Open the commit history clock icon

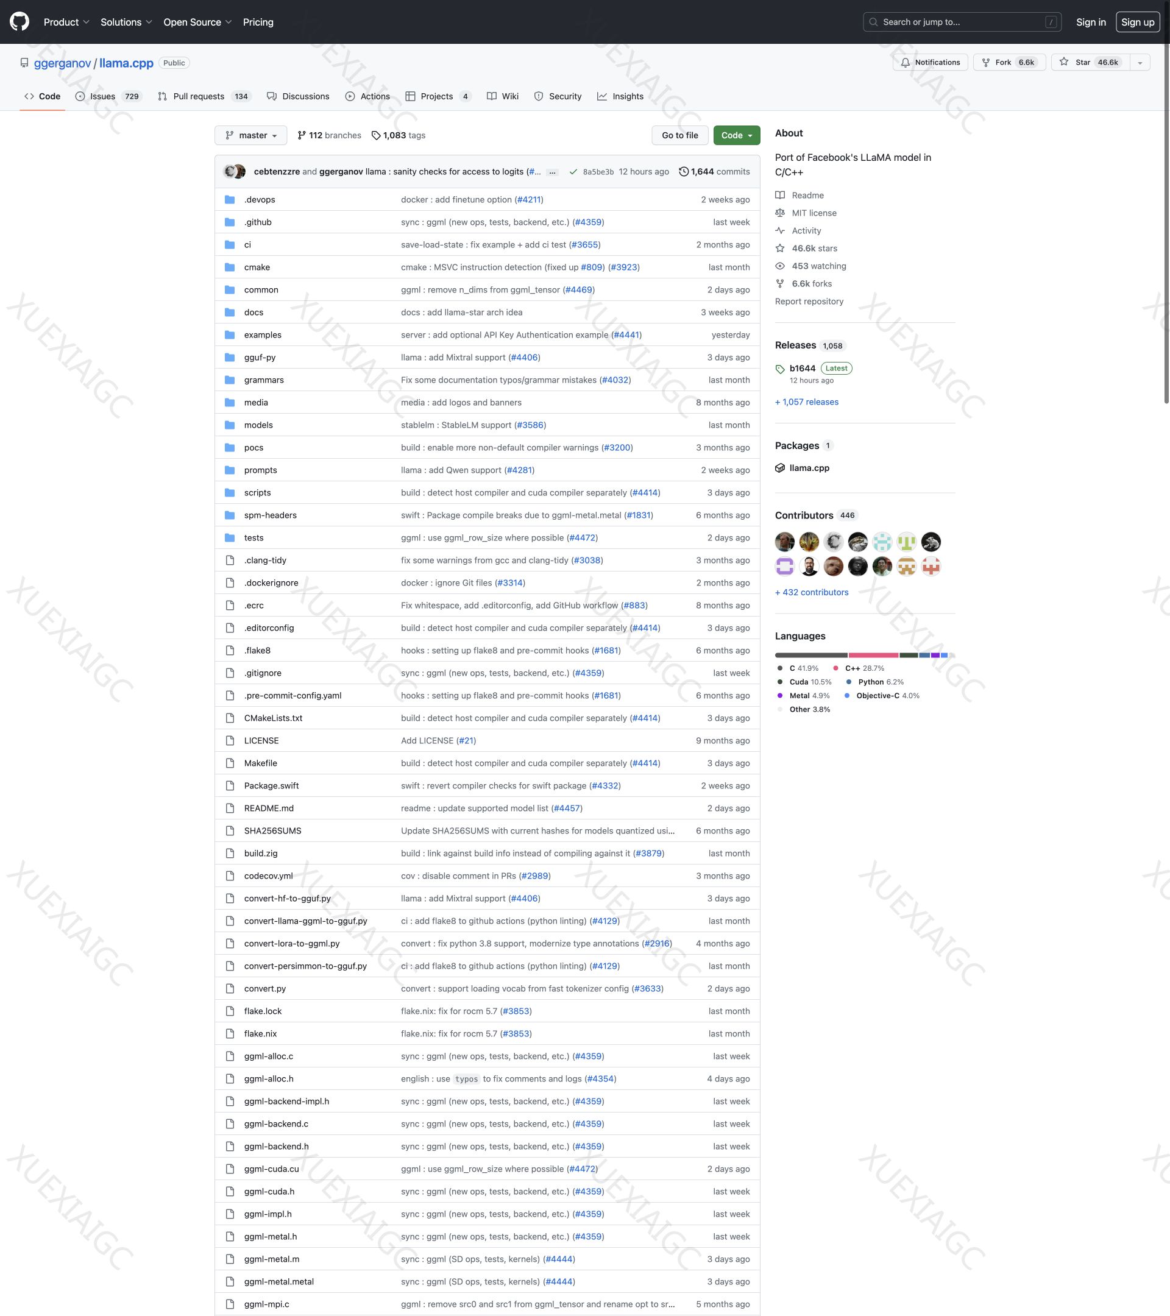[x=683, y=172]
